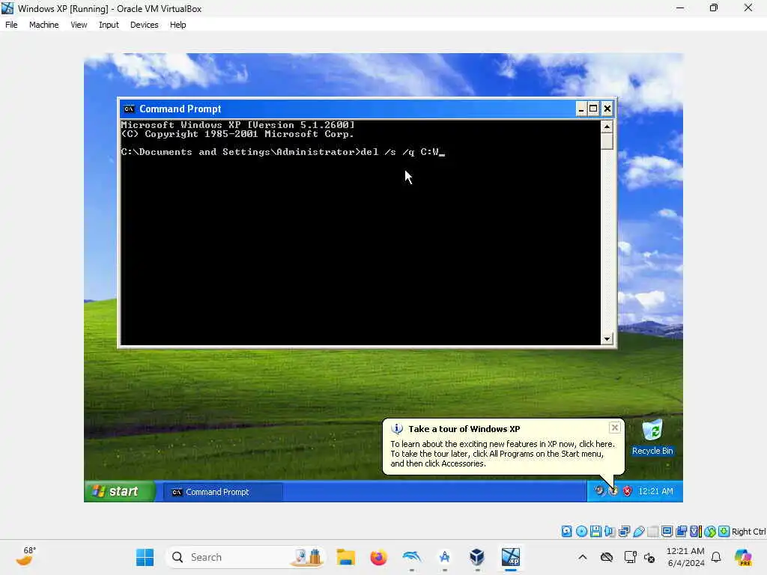
Task: Open the Machine menu
Action: (x=43, y=25)
